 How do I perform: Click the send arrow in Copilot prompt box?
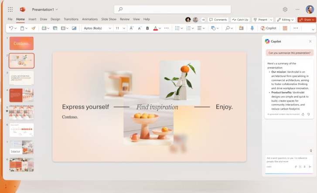point(310,167)
